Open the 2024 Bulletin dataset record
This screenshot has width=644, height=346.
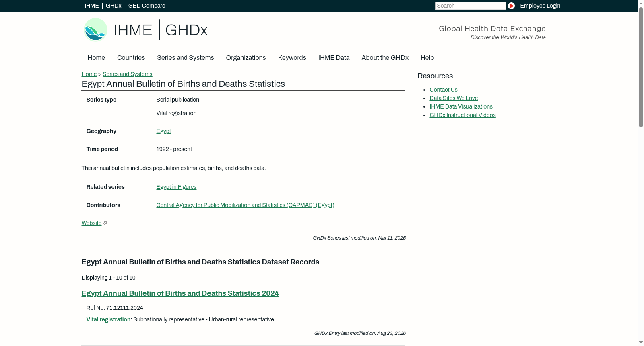tap(180, 293)
